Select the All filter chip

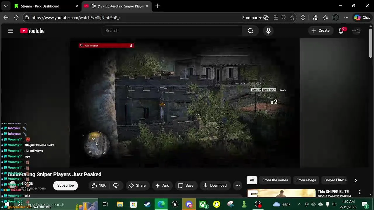coord(252,180)
